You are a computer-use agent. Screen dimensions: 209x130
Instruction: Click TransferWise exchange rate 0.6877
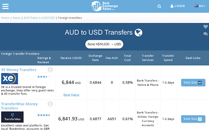pyautogui.click(x=95, y=119)
